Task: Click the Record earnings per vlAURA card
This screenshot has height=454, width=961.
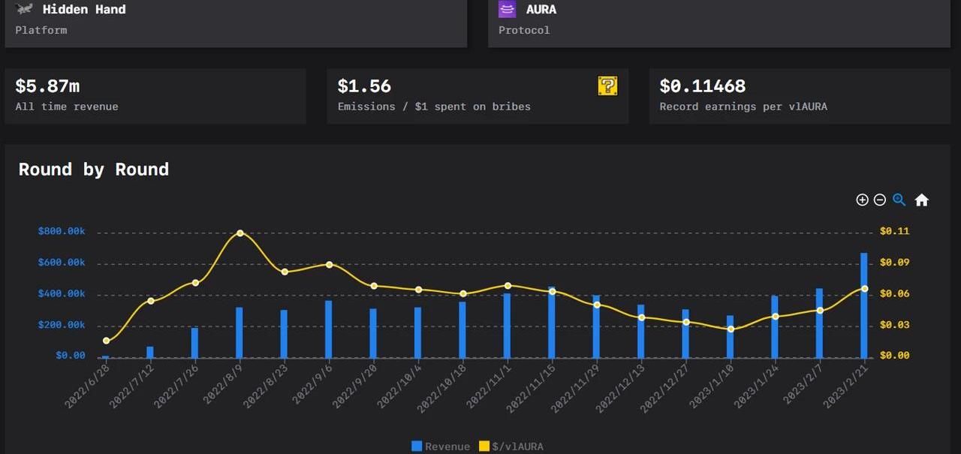Action: point(800,96)
